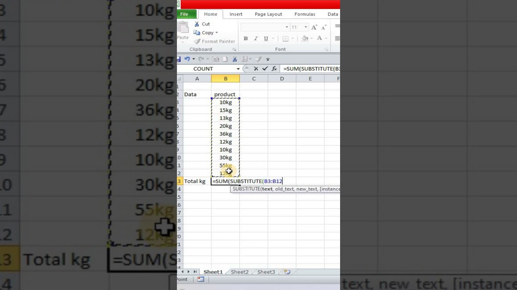Click scissors icon in Quick Access Toolbar
Screen dimensions: 517x290
tap(234, 59)
